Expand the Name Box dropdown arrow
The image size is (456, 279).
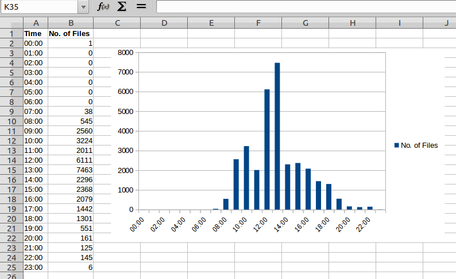click(x=84, y=7)
